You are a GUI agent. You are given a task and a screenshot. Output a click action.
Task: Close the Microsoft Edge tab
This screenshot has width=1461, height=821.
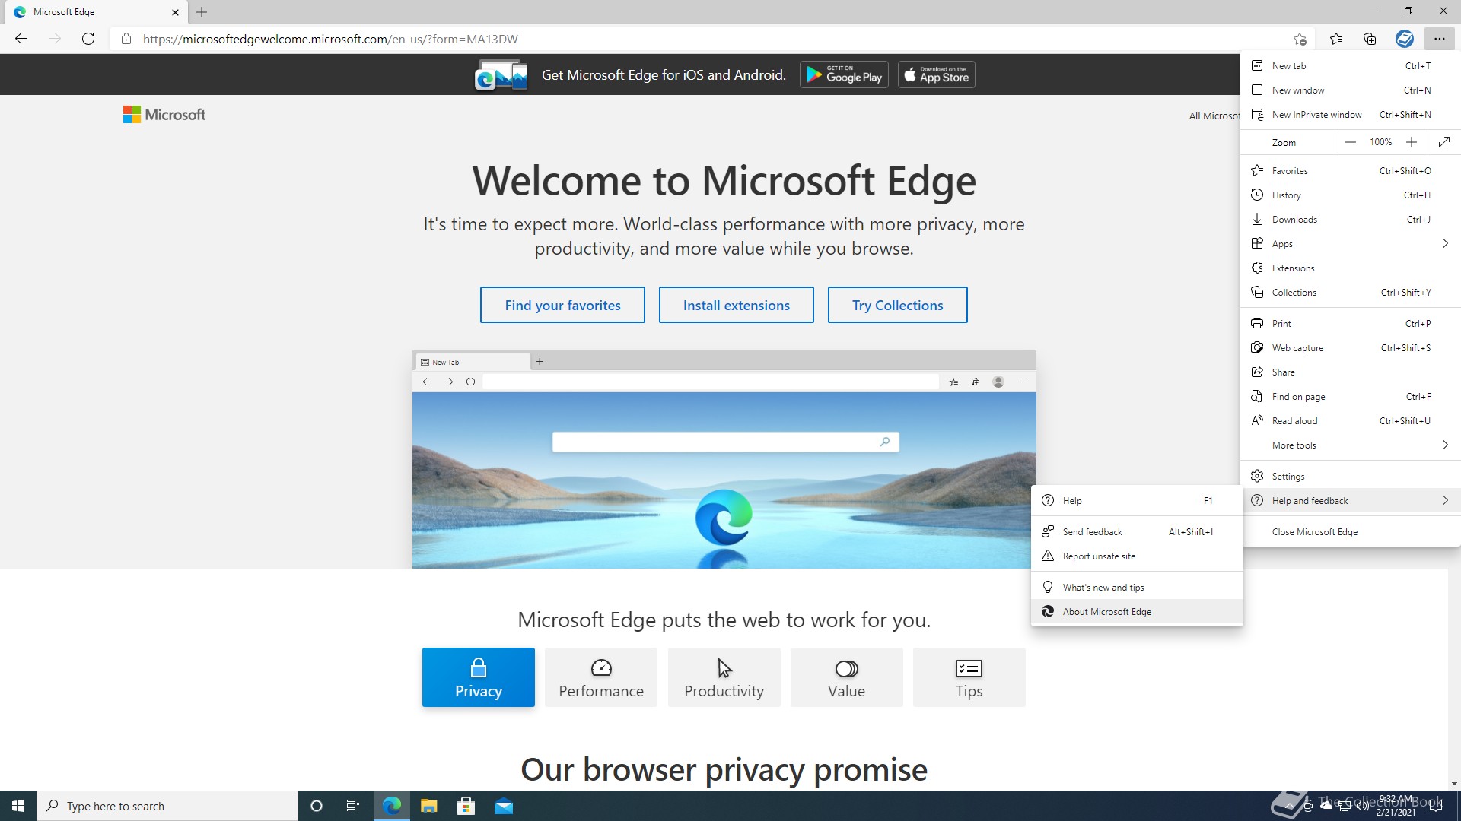175,12
